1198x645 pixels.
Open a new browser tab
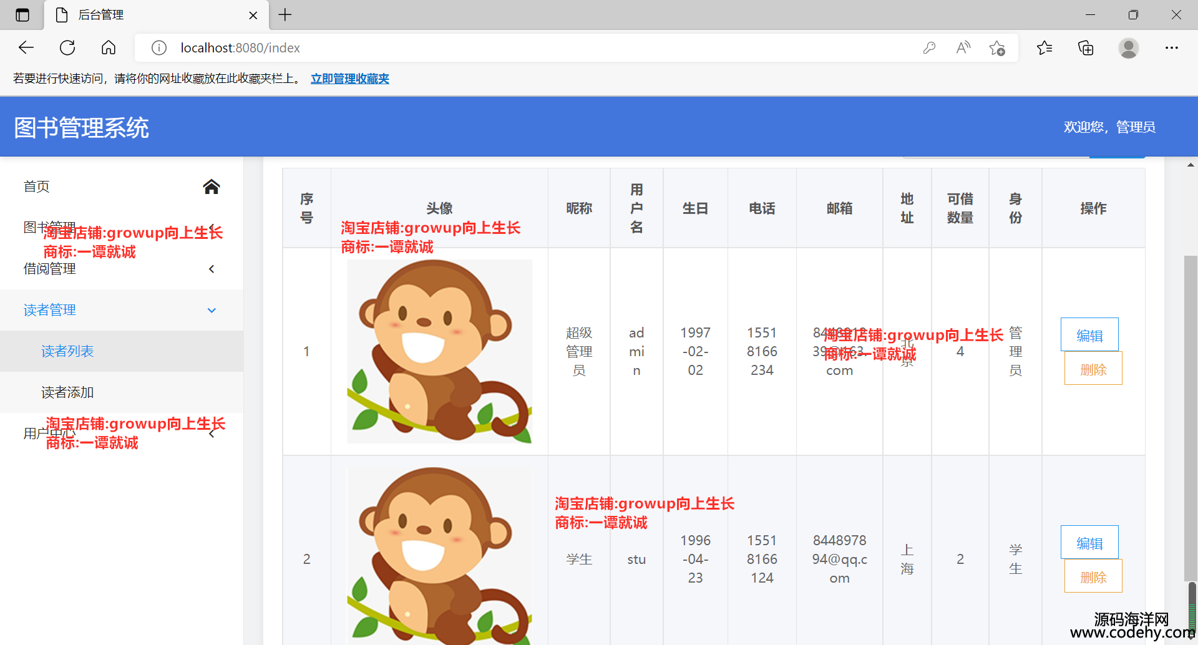pos(285,15)
